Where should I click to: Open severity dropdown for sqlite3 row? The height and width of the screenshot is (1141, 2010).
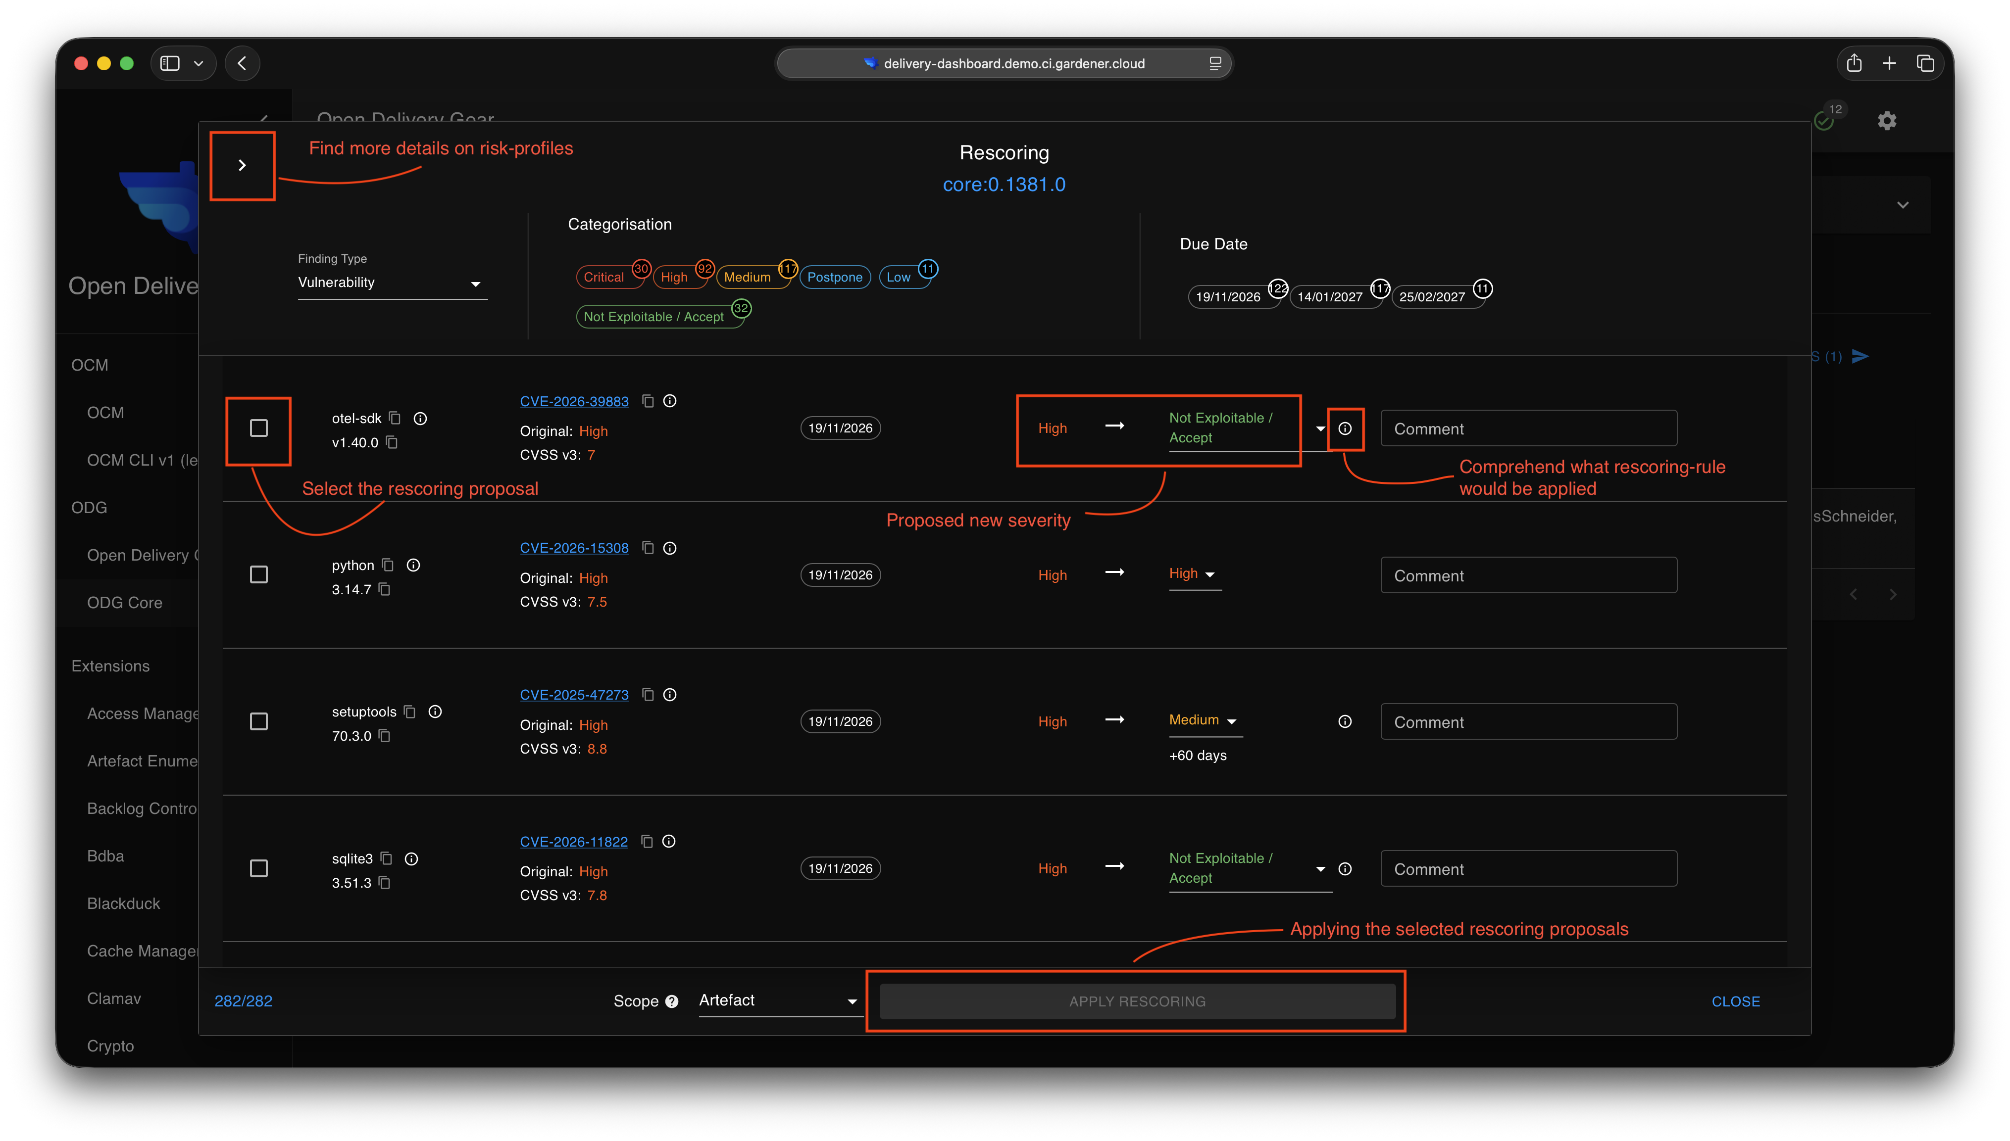[1250, 868]
